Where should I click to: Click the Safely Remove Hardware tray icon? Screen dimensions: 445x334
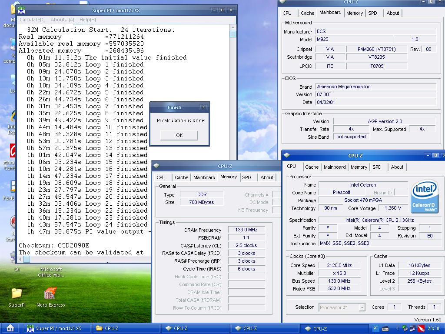[x=405, y=329]
